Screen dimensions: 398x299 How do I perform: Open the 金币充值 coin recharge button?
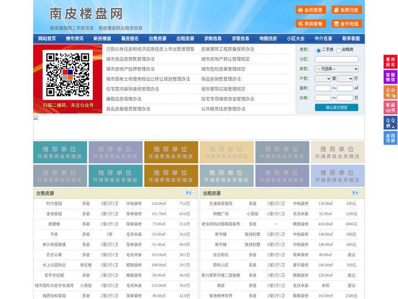[347, 24]
